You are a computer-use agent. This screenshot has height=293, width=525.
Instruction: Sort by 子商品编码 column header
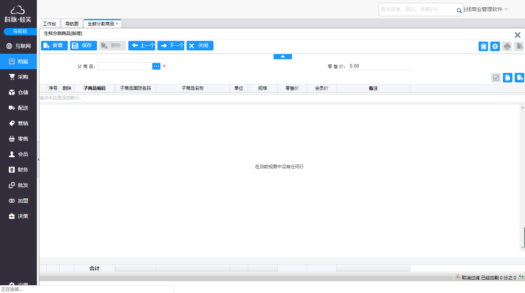95,88
